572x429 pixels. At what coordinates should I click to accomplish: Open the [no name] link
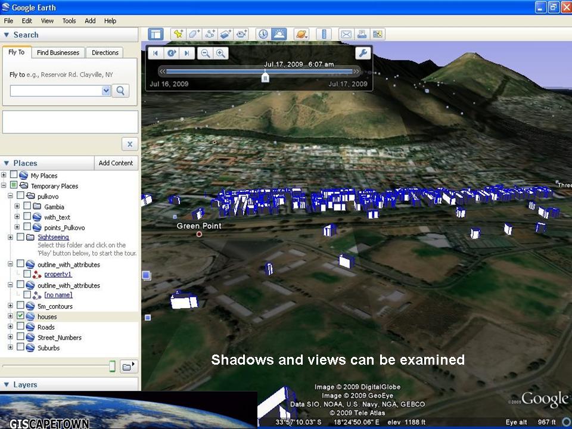[58, 295]
